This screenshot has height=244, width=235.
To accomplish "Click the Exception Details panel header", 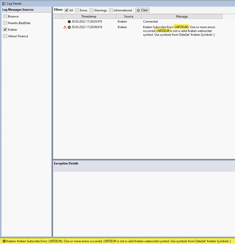I will 144,165.
